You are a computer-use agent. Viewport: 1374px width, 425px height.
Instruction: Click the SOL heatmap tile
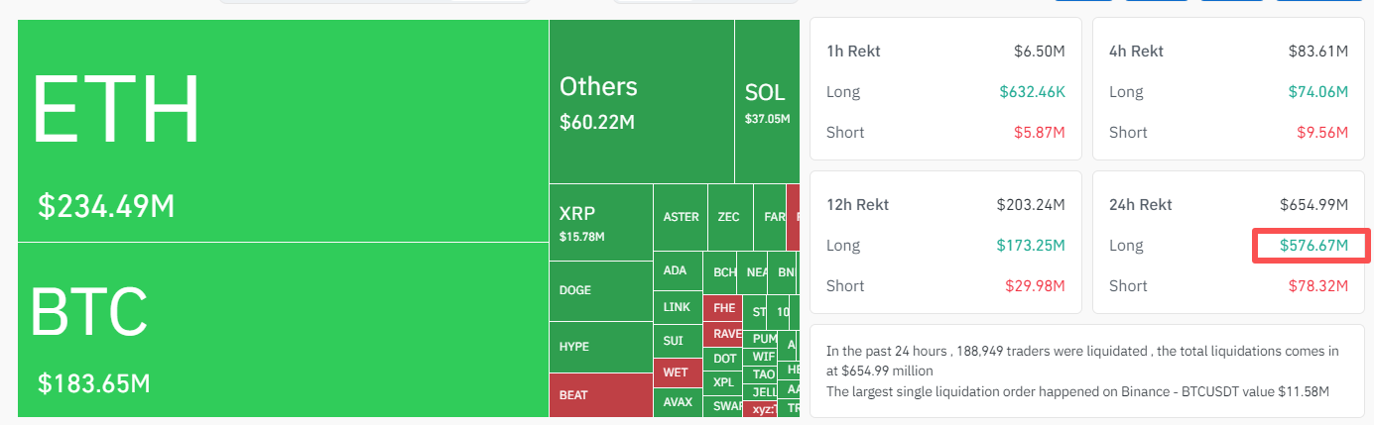[x=767, y=101]
